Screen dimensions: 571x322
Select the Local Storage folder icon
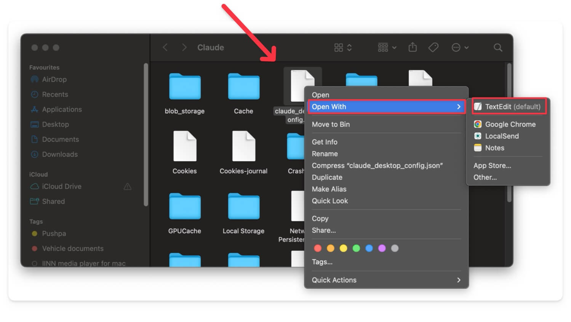pyautogui.click(x=244, y=206)
